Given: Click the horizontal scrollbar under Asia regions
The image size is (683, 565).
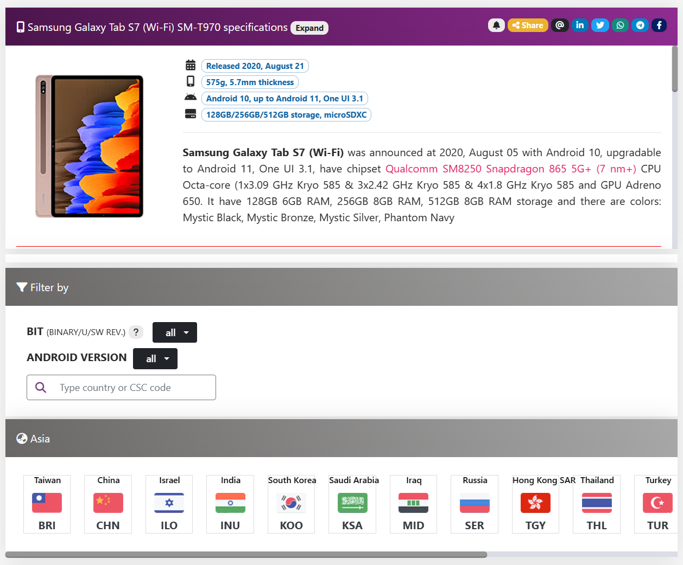Looking at the screenshot, I should tap(246, 554).
